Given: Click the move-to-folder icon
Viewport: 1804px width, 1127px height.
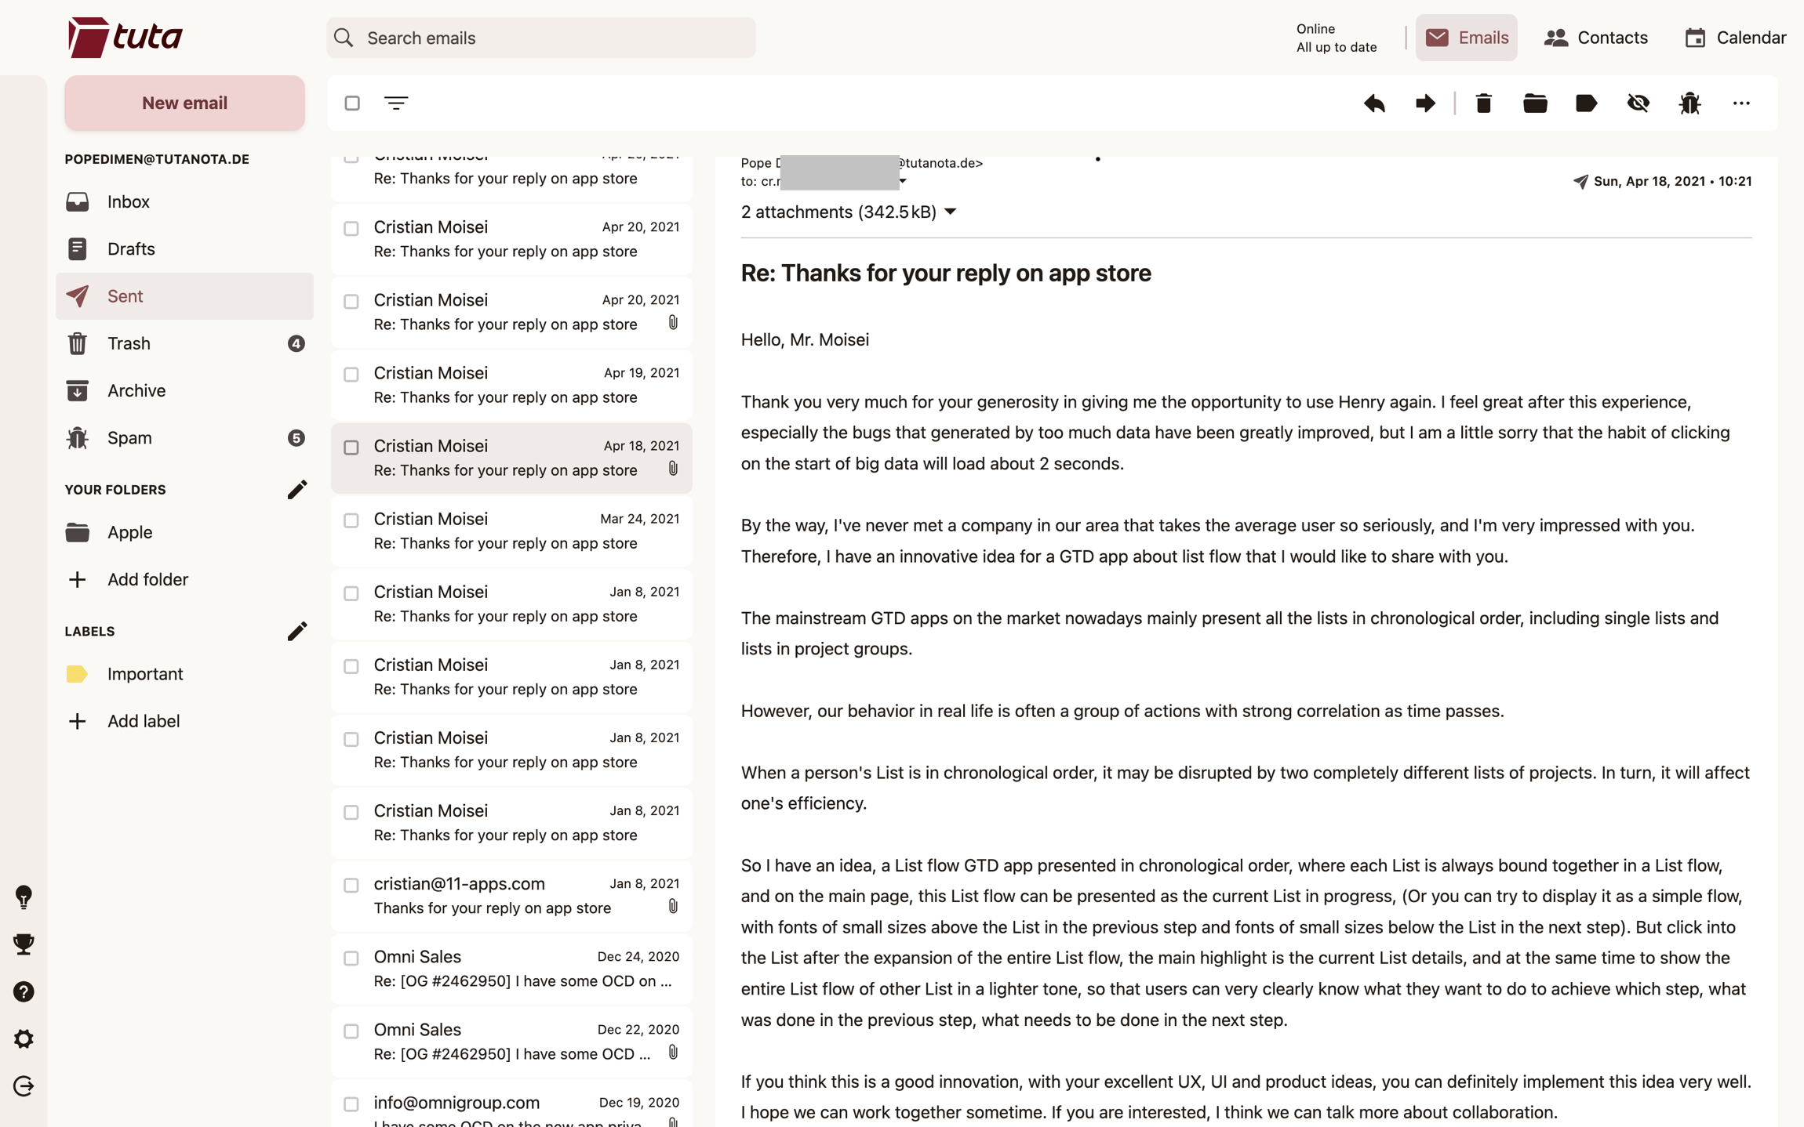Looking at the screenshot, I should coord(1534,103).
